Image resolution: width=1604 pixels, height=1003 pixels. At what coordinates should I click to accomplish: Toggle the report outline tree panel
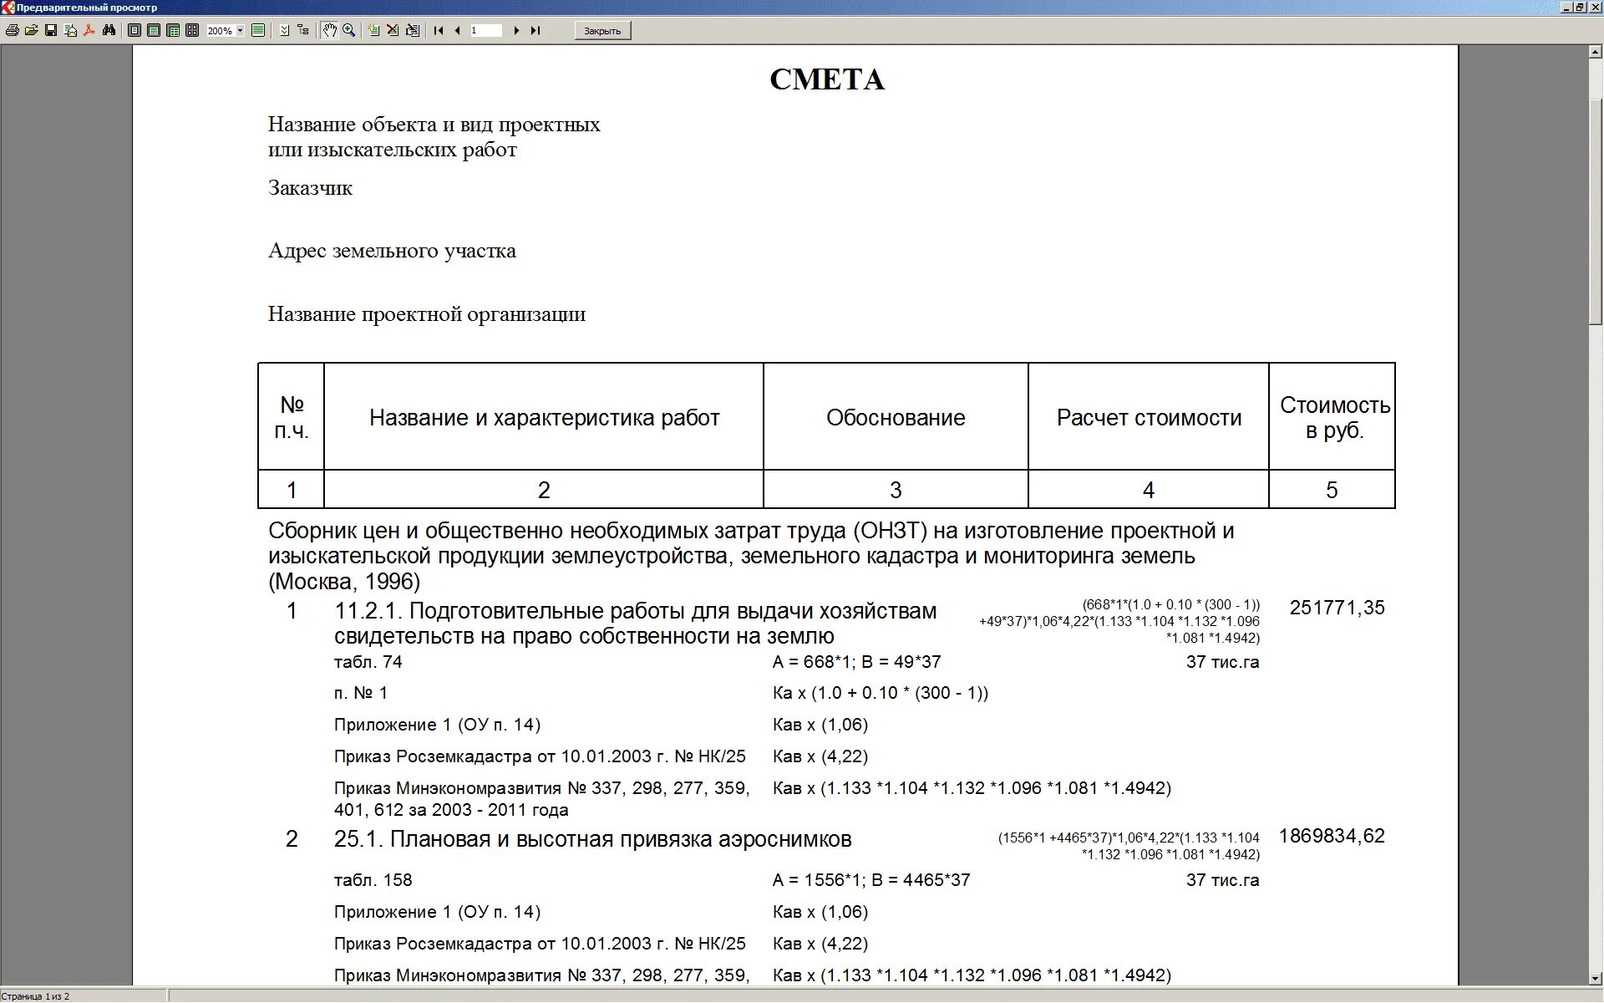[303, 30]
